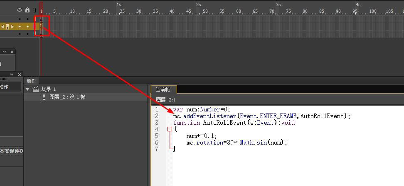Click frame 10 on the timeline ruler
Viewport: 404px width, 186px height.
coord(72,11)
